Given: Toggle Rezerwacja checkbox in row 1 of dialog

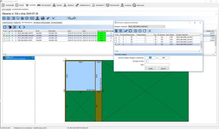Looking at the screenshot, I should 131,37.
